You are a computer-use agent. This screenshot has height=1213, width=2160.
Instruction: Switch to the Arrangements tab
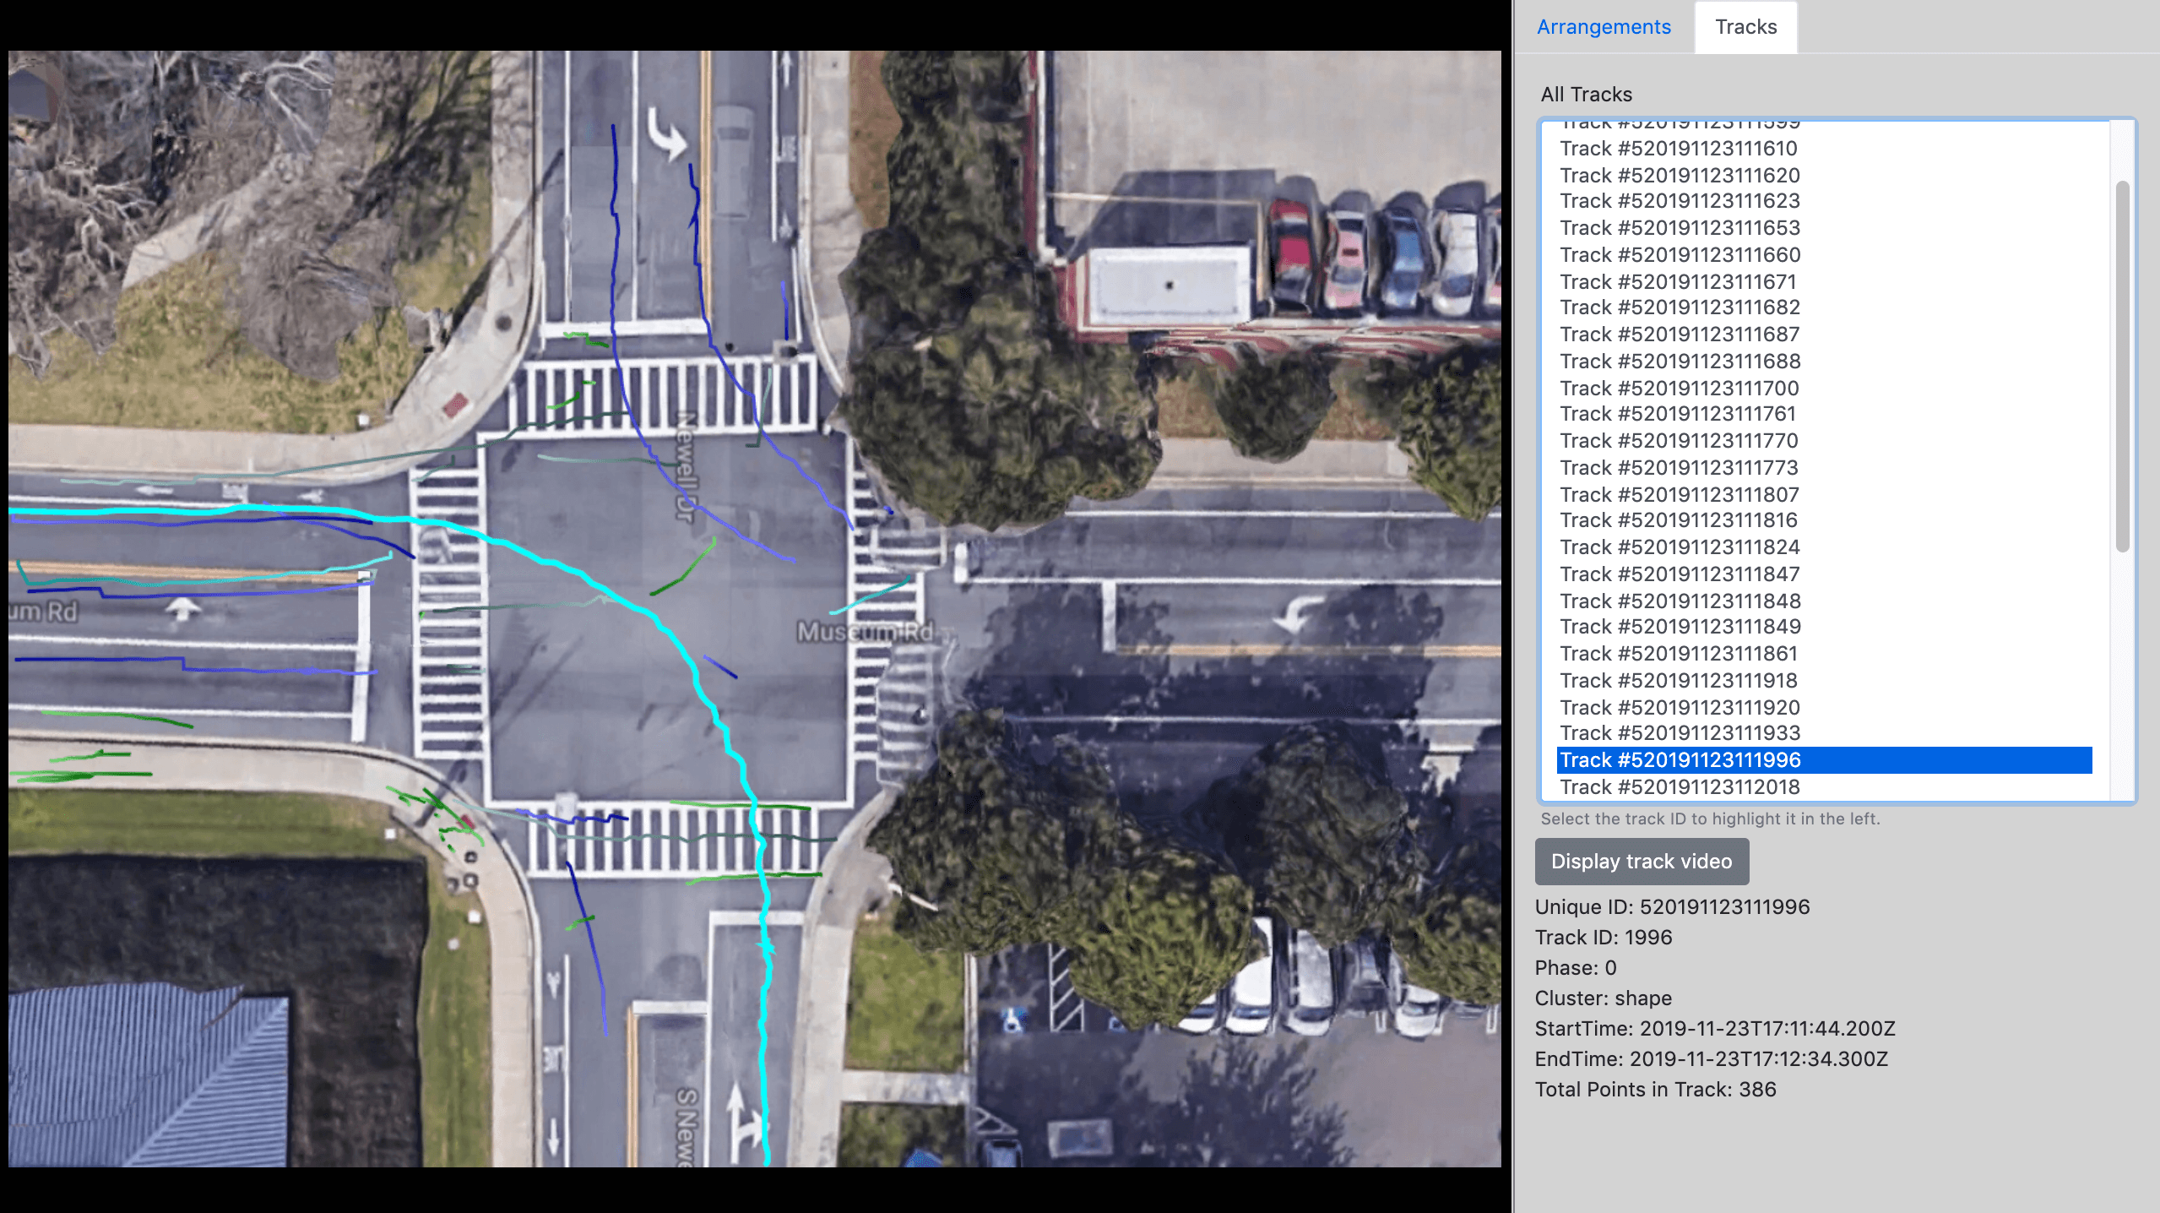click(1603, 27)
